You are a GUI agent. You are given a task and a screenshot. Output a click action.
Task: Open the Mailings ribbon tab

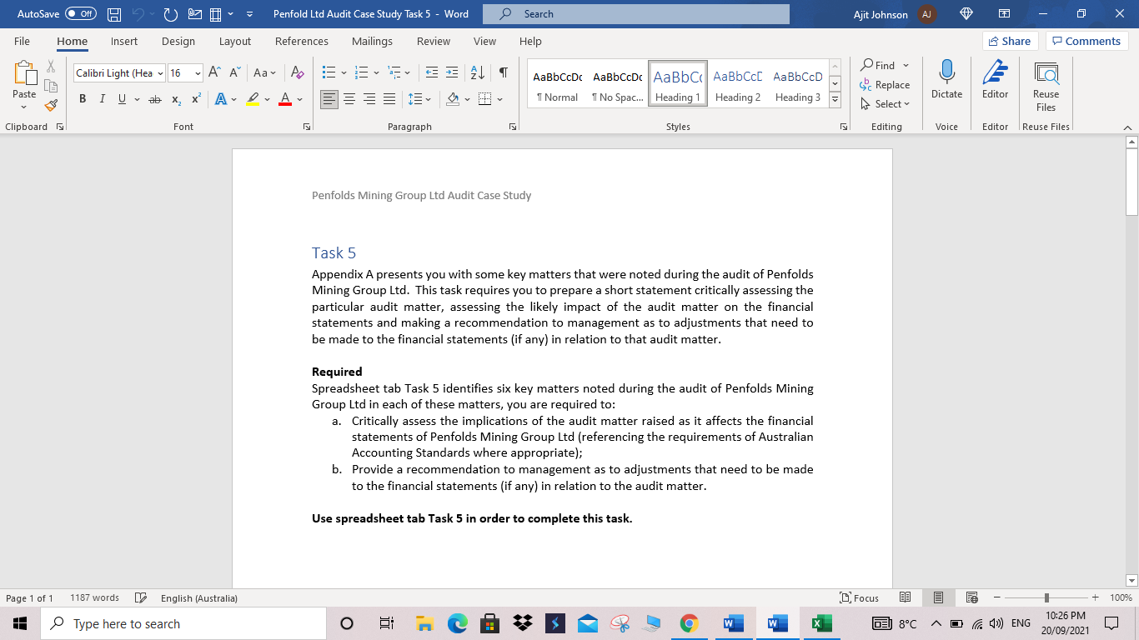coord(372,41)
